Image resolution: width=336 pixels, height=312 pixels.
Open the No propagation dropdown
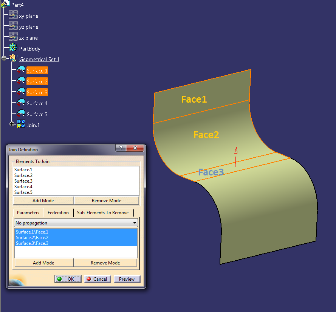pyautogui.click(x=135, y=223)
